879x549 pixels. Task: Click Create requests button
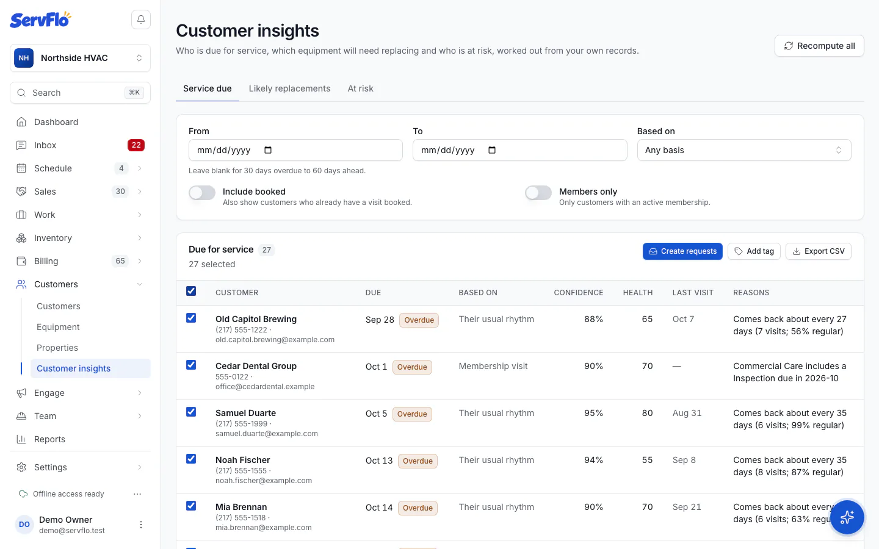(x=682, y=251)
